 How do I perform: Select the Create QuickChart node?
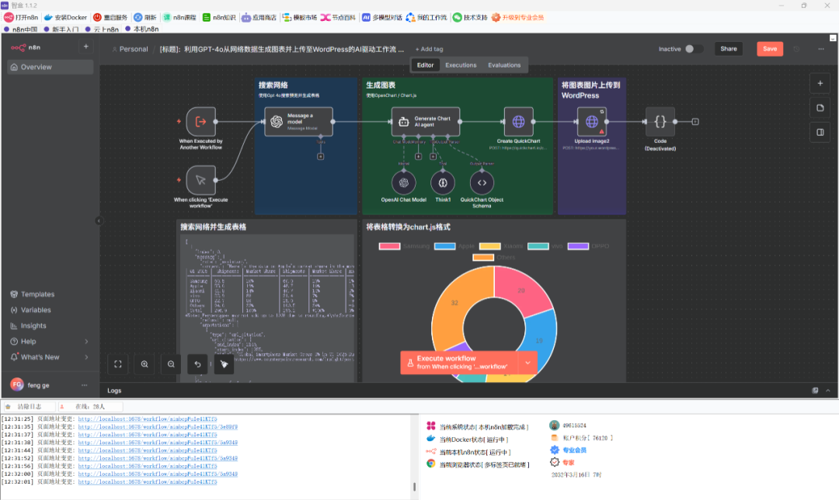(518, 122)
